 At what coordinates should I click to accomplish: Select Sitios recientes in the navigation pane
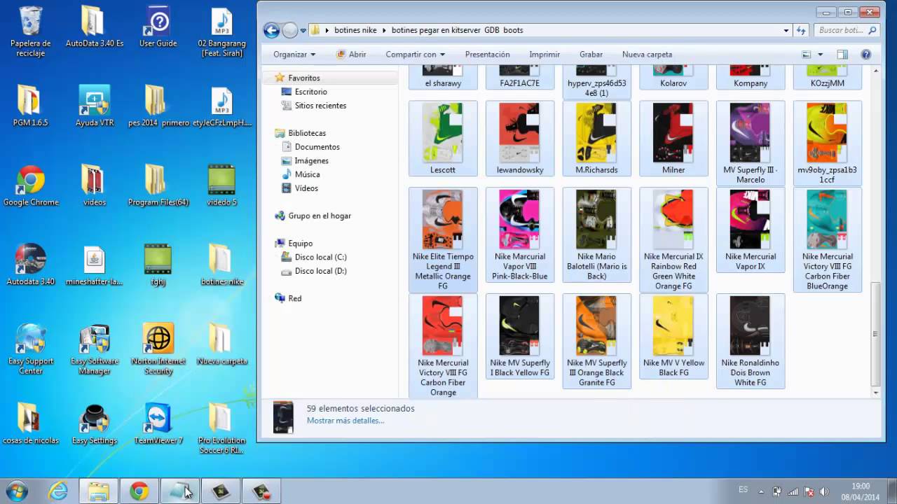(320, 106)
